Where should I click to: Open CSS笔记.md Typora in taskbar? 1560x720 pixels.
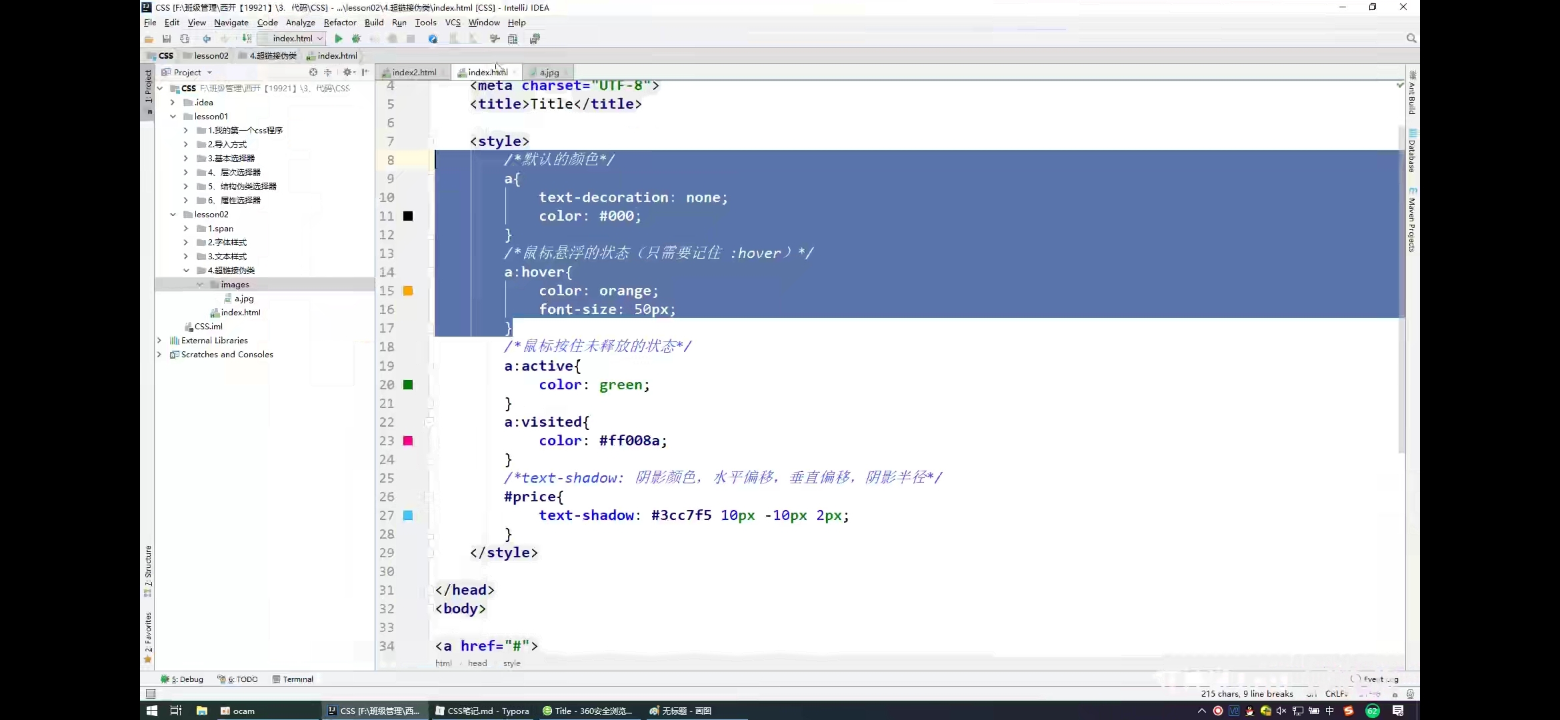[x=482, y=711]
